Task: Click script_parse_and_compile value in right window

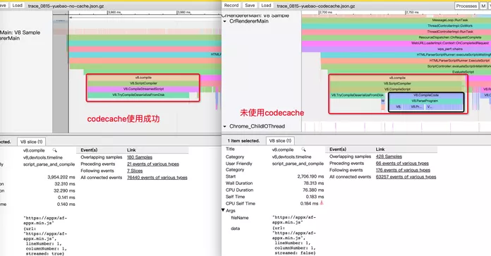Action: tap(298, 164)
